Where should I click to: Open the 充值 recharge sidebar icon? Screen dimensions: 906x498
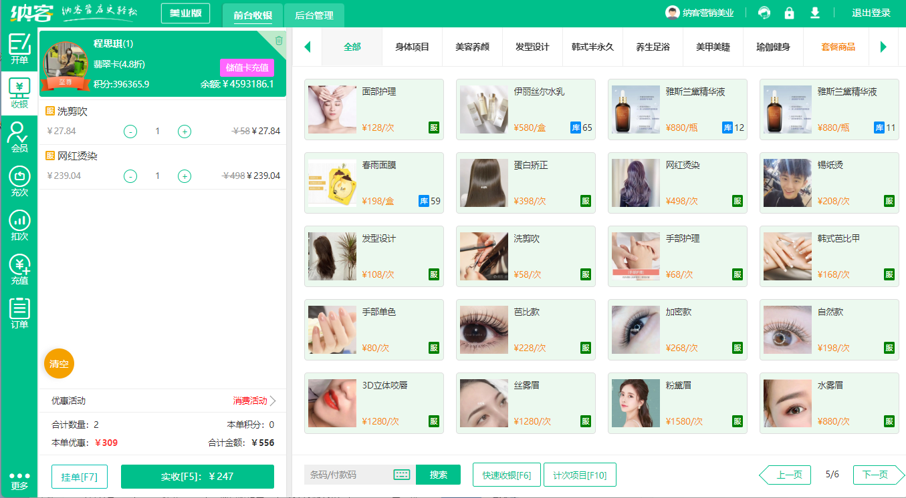[x=19, y=269]
